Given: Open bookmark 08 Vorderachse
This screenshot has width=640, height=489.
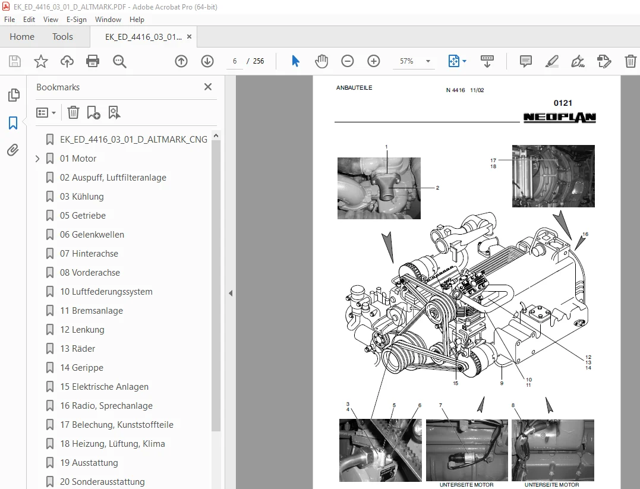Looking at the screenshot, I should (x=90, y=273).
